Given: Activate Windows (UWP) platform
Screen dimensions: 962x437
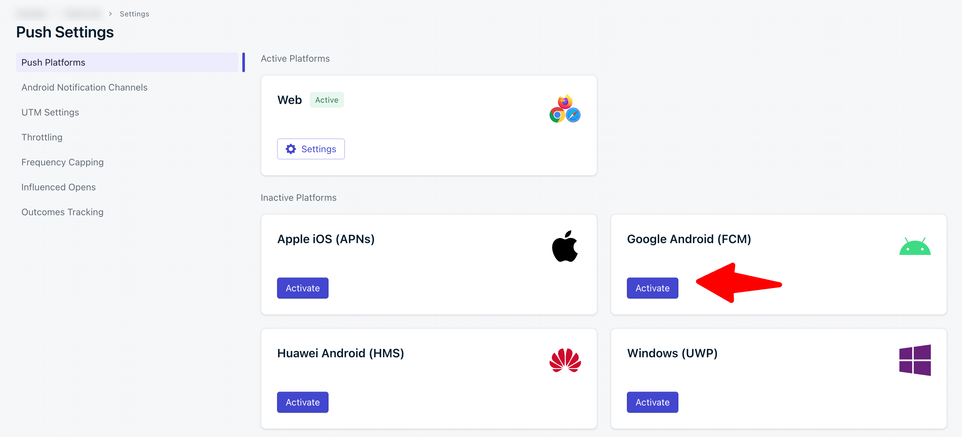Looking at the screenshot, I should coord(652,402).
